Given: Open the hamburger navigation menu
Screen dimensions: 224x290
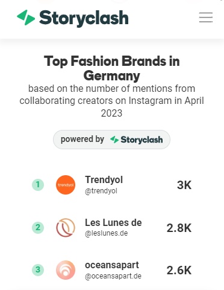Looking at the screenshot, I should [206, 17].
